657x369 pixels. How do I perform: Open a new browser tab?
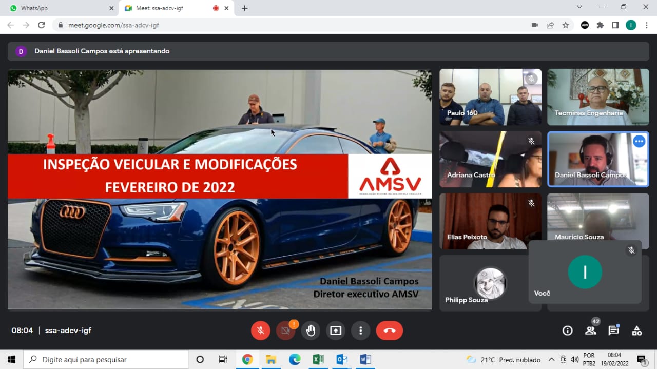[x=245, y=8]
